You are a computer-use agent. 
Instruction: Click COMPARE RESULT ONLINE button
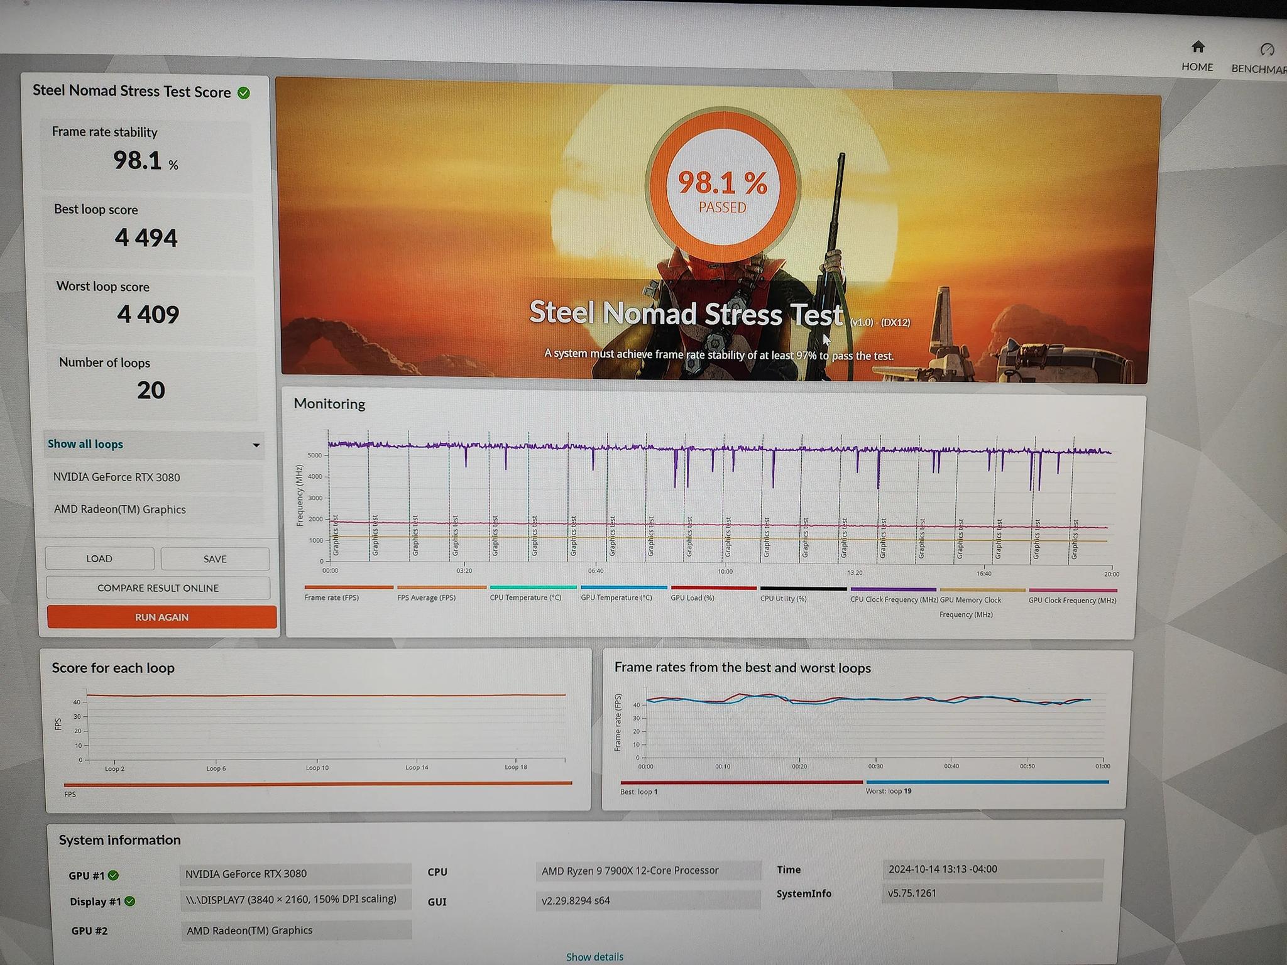tap(158, 588)
